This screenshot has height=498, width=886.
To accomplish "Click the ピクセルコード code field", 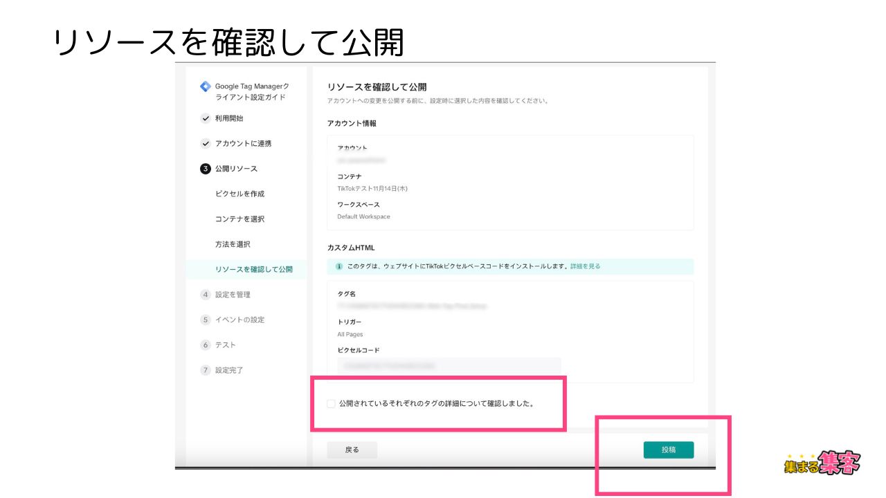I will pos(449,365).
